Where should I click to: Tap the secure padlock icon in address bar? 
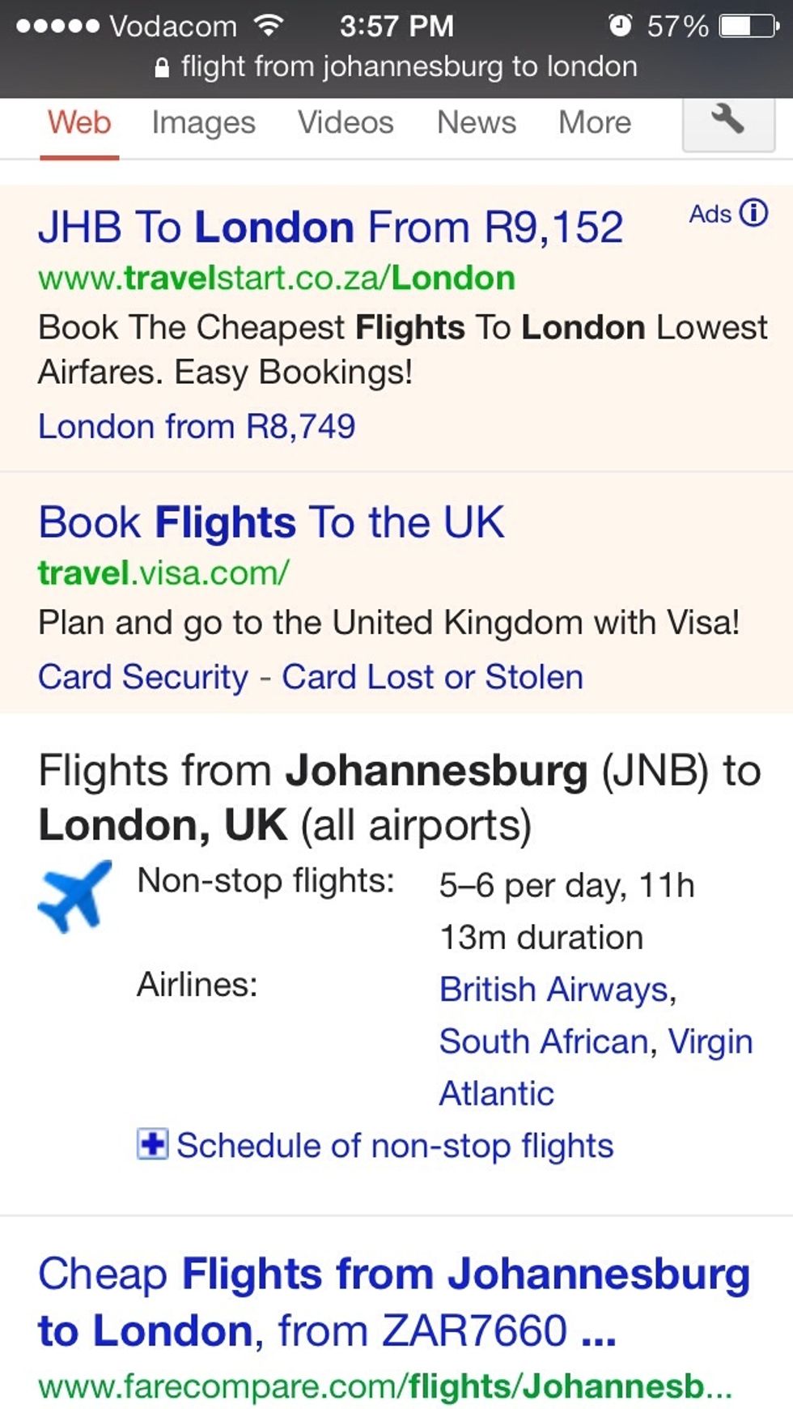(x=162, y=68)
